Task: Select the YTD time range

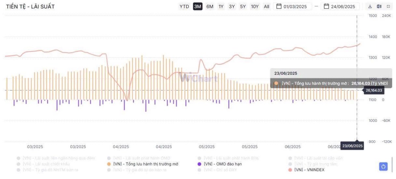Action: tap(184, 7)
